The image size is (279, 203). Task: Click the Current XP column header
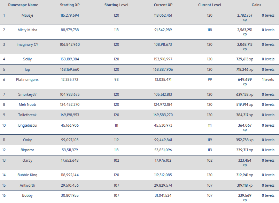163,5
